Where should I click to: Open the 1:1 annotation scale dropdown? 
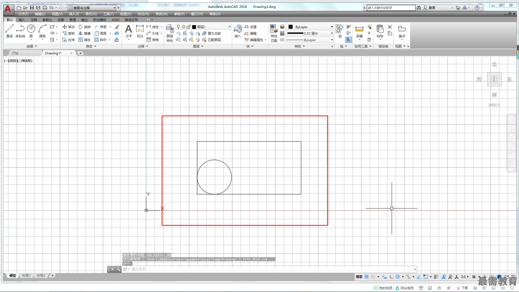click(x=465, y=277)
